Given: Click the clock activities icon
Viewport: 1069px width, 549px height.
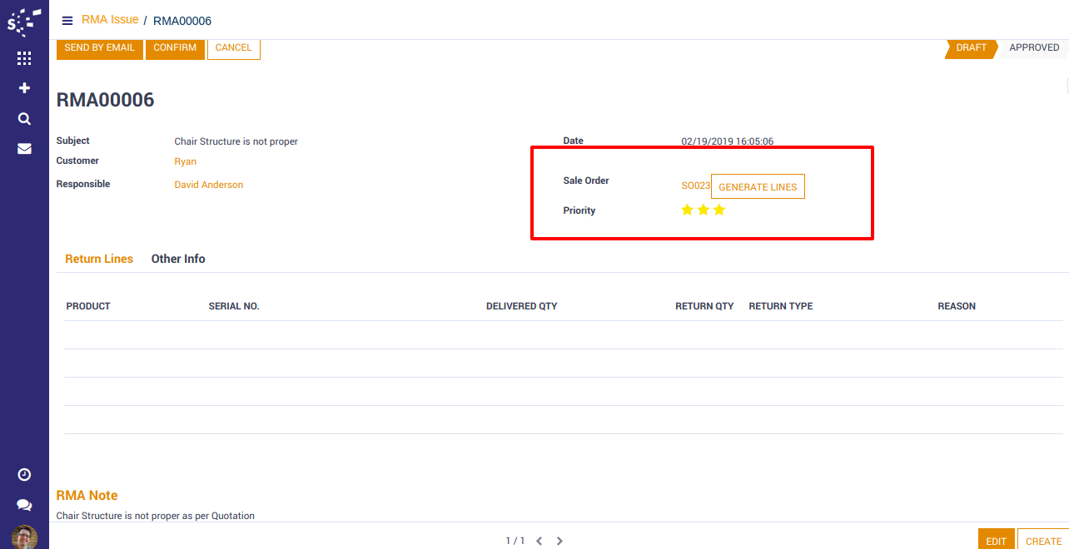Looking at the screenshot, I should pos(24,474).
